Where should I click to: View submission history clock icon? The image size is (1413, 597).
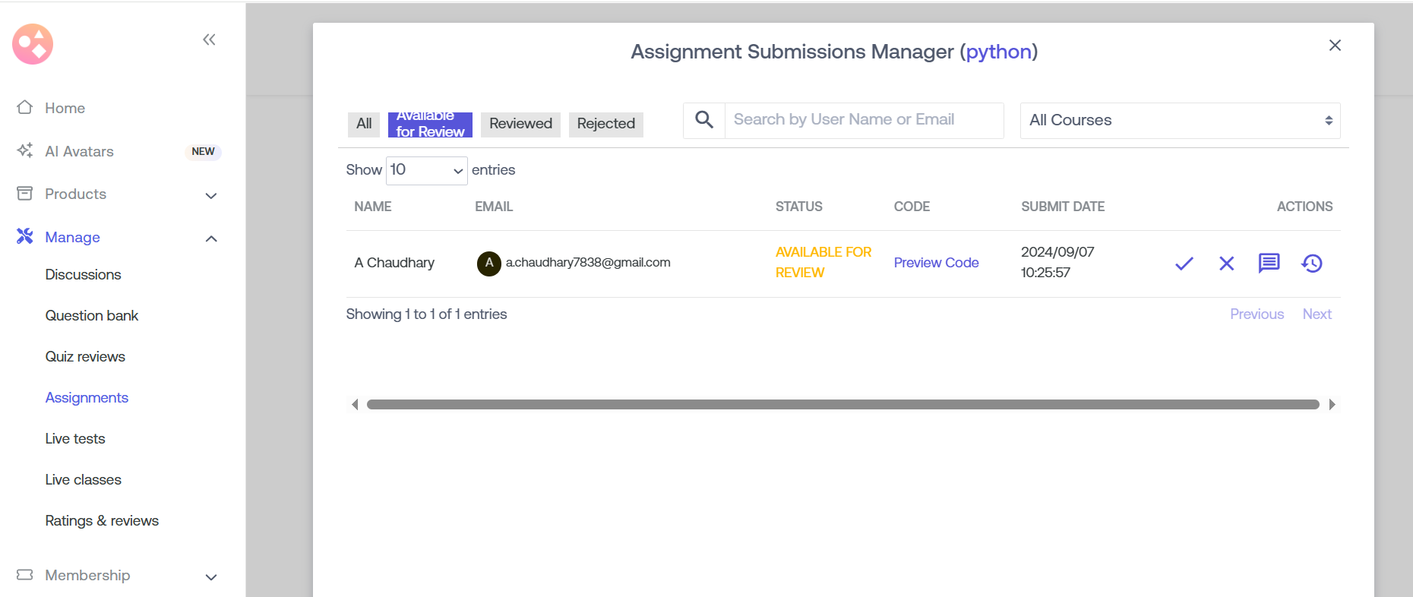(x=1312, y=264)
